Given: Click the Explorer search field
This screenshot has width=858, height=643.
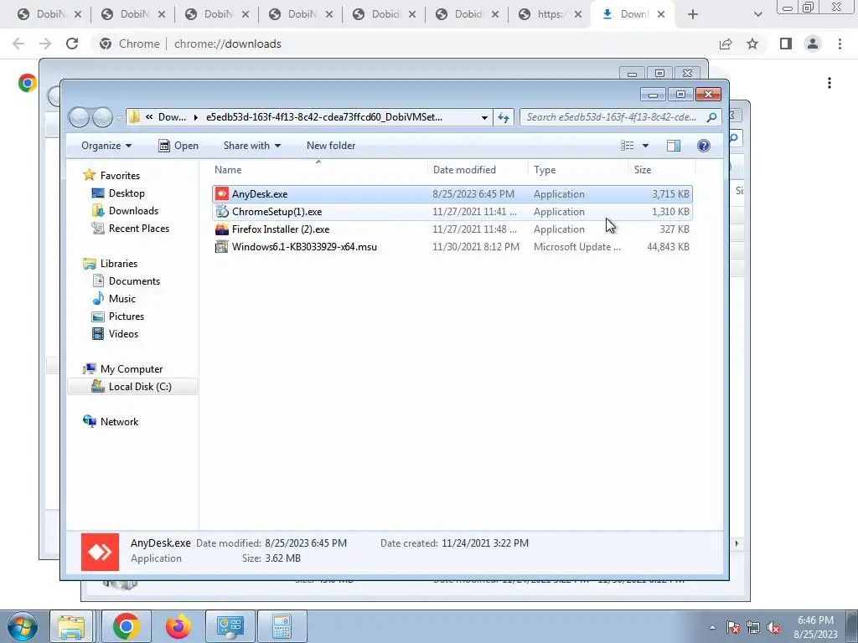Looking at the screenshot, I should point(621,117).
